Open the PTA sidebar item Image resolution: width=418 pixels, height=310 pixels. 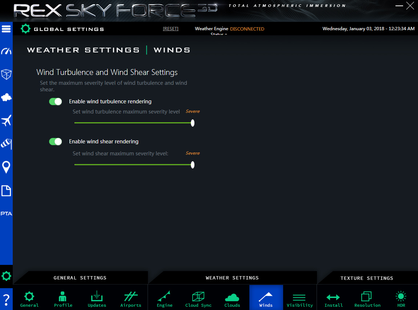click(6, 214)
